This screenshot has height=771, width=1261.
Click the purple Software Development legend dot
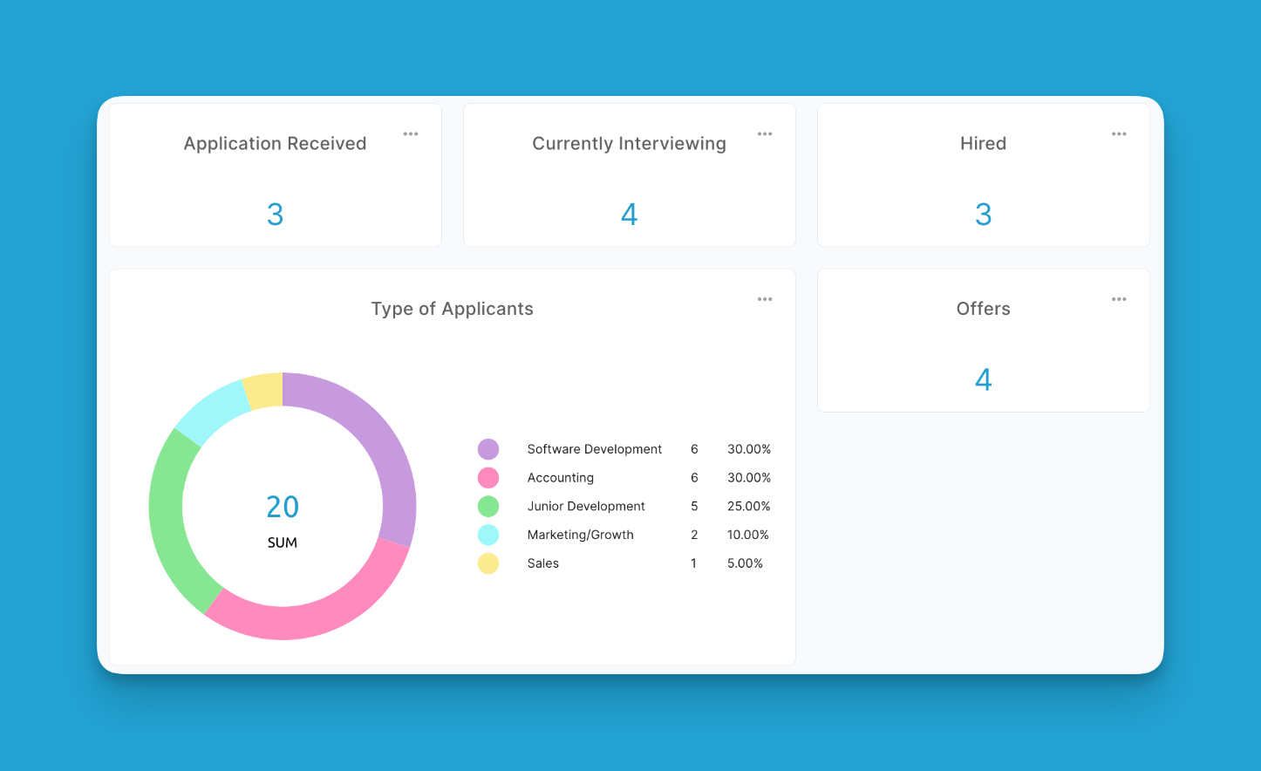(x=488, y=449)
